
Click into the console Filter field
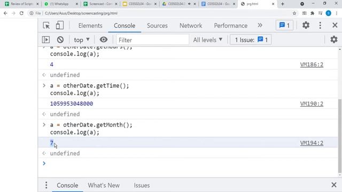pyautogui.click(x=152, y=40)
